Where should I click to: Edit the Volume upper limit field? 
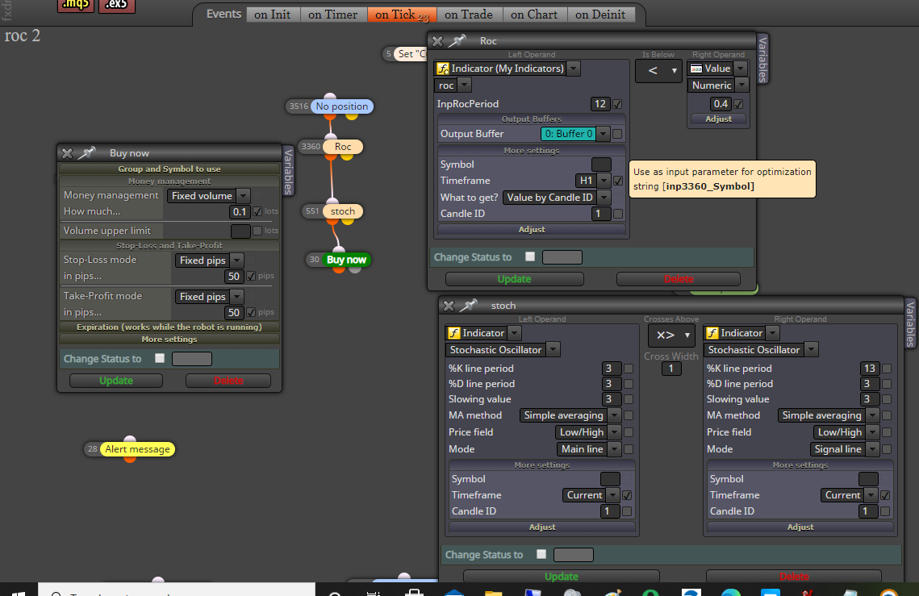(240, 231)
